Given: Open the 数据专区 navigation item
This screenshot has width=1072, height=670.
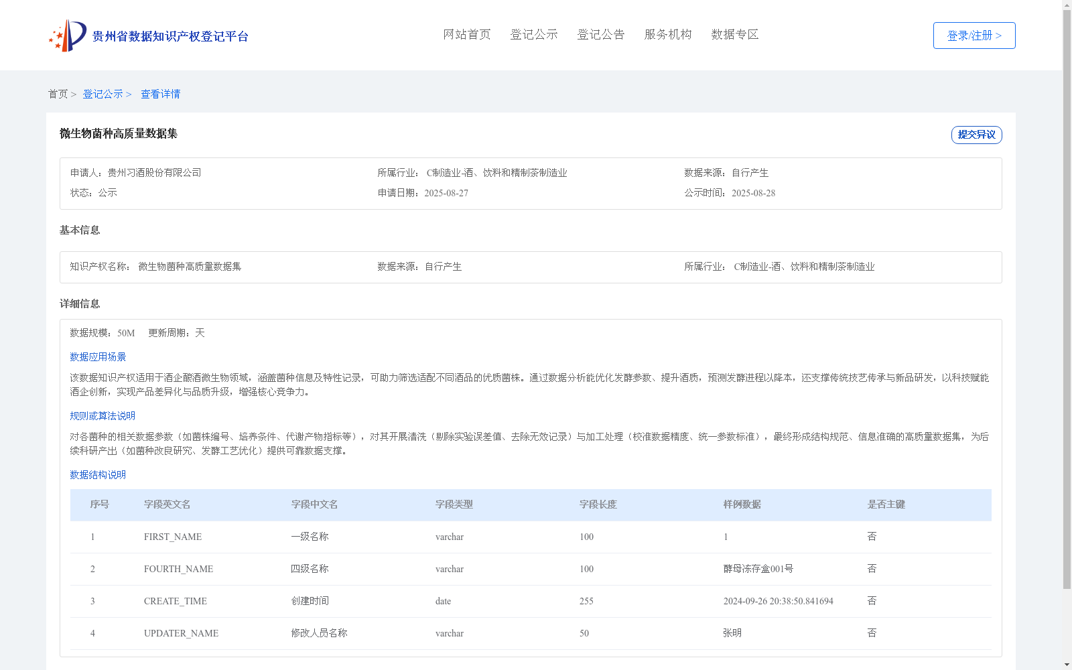Looking at the screenshot, I should 735,34.
